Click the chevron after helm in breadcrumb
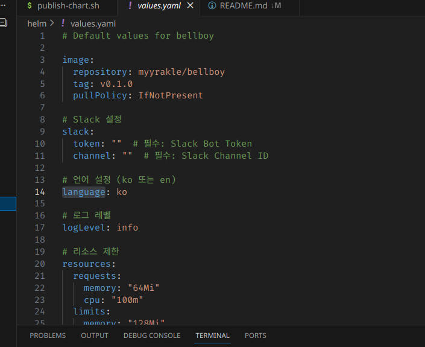This screenshot has width=425, height=347. pyautogui.click(x=52, y=24)
